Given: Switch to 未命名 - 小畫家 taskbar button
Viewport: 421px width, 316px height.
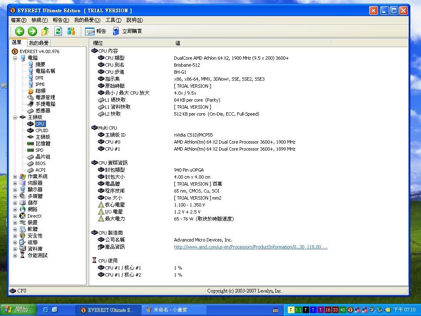Looking at the screenshot, I should [174, 310].
